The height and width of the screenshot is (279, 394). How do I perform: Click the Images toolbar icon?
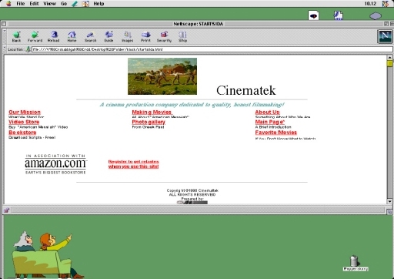(x=127, y=36)
